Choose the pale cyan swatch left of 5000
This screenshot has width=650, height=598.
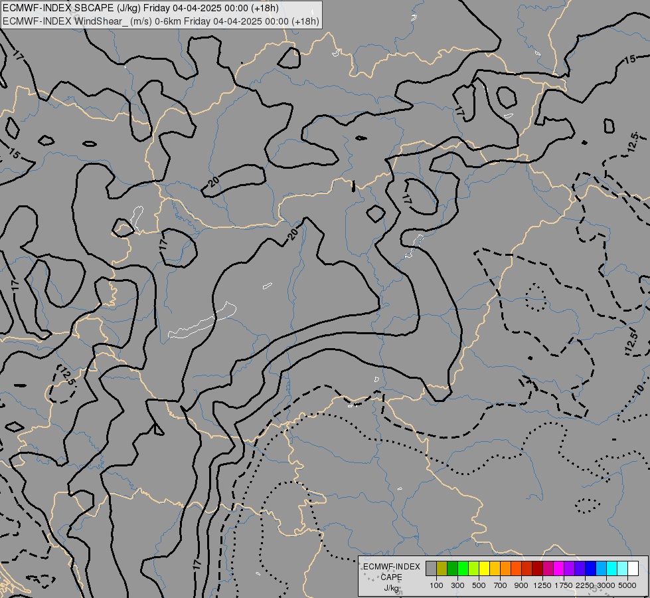pos(623,568)
